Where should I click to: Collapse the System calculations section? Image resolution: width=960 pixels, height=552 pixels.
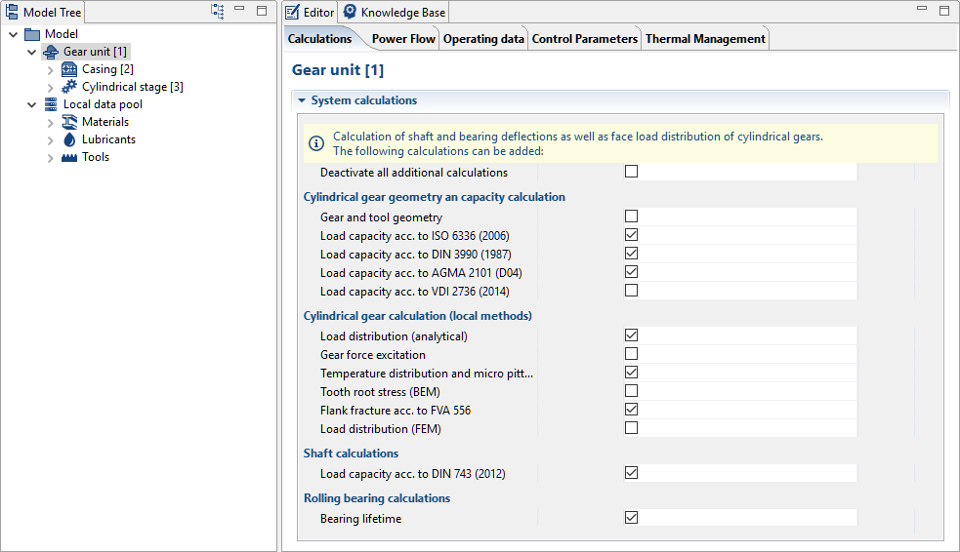pos(302,100)
